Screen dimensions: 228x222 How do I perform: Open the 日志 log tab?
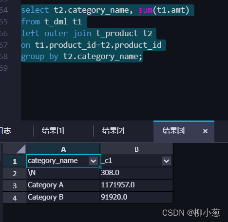5,131
